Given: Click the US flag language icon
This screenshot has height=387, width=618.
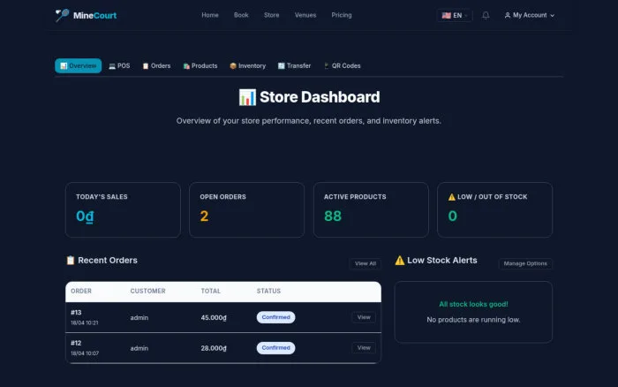Looking at the screenshot, I should (446, 15).
